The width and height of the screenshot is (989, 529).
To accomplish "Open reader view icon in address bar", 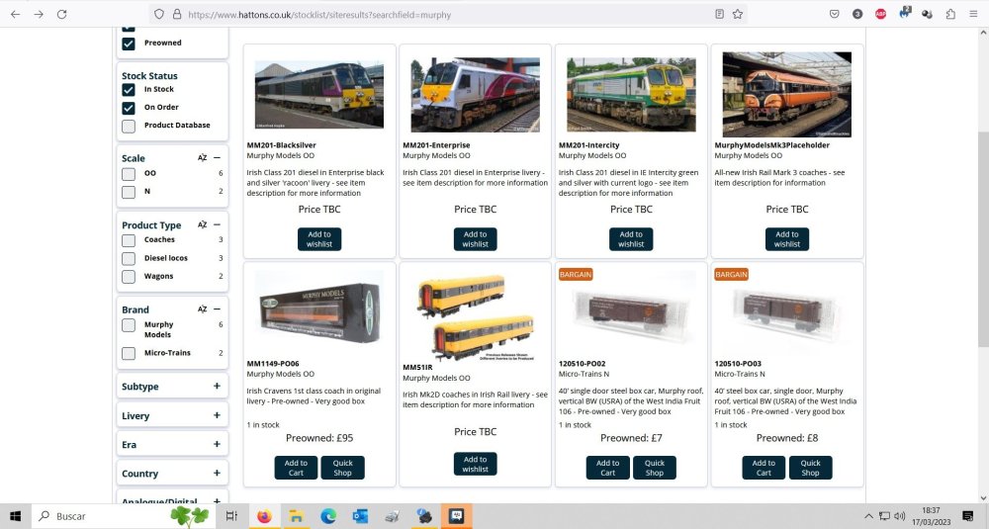I will pyautogui.click(x=719, y=14).
